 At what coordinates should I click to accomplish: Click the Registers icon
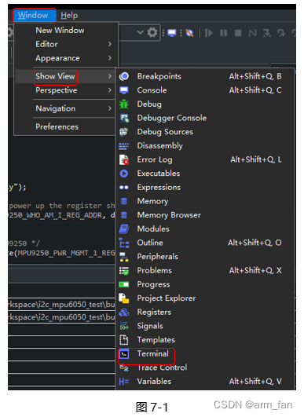pos(124,313)
